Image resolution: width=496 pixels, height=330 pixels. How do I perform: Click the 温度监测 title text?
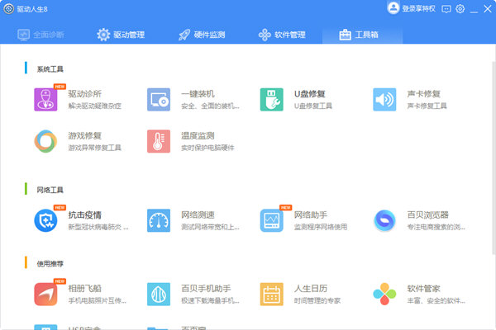(x=198, y=136)
